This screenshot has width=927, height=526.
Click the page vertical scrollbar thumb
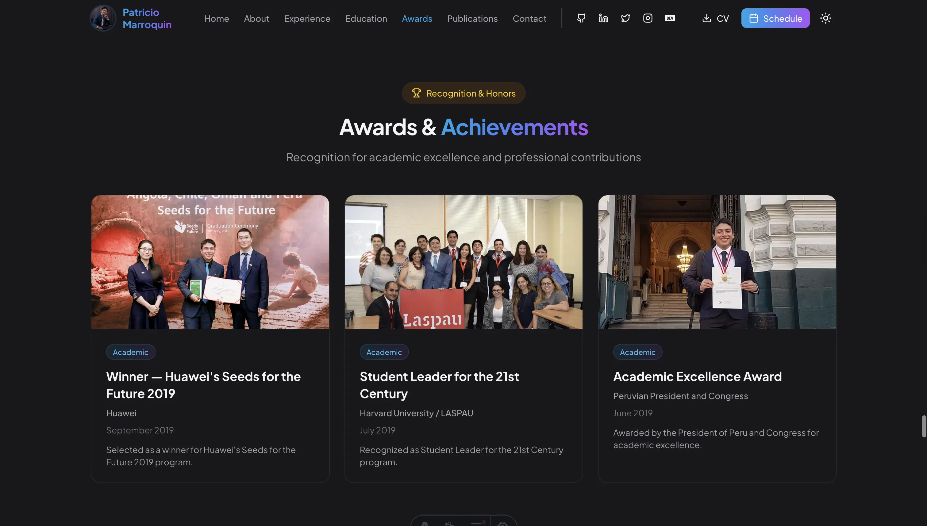pyautogui.click(x=924, y=426)
